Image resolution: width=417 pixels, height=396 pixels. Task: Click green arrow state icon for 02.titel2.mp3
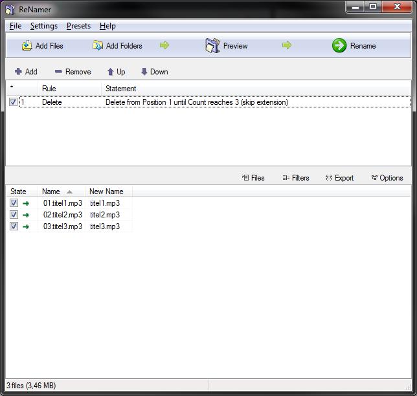point(26,215)
